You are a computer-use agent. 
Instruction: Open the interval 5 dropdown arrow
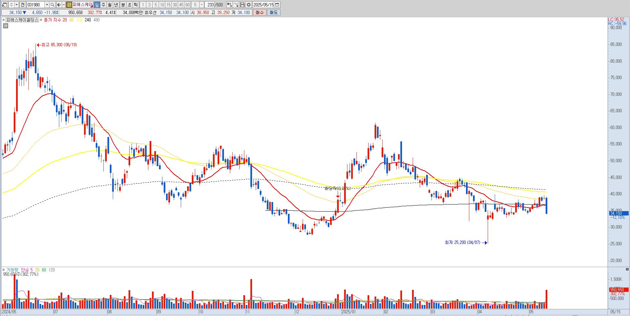(202, 5)
